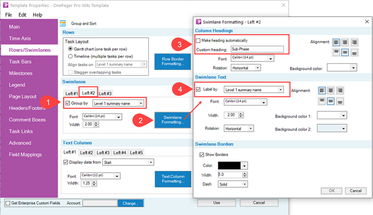The height and width of the screenshot is (215, 373).
Task: Align swimlane text to bottom
Action: [340, 101]
